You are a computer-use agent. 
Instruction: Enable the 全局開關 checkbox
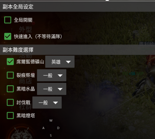8,20
